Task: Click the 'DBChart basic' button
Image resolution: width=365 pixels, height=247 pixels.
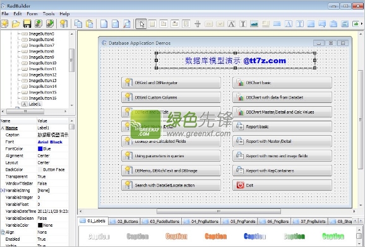Action: click(x=282, y=83)
